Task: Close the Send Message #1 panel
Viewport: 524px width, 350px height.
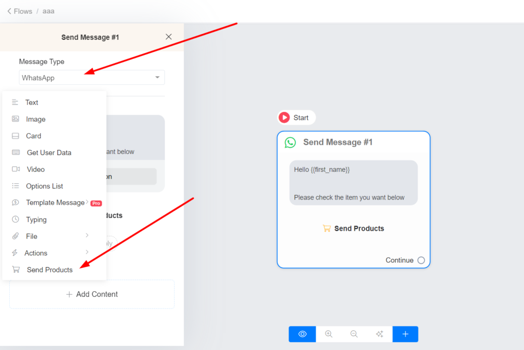Action: click(169, 37)
